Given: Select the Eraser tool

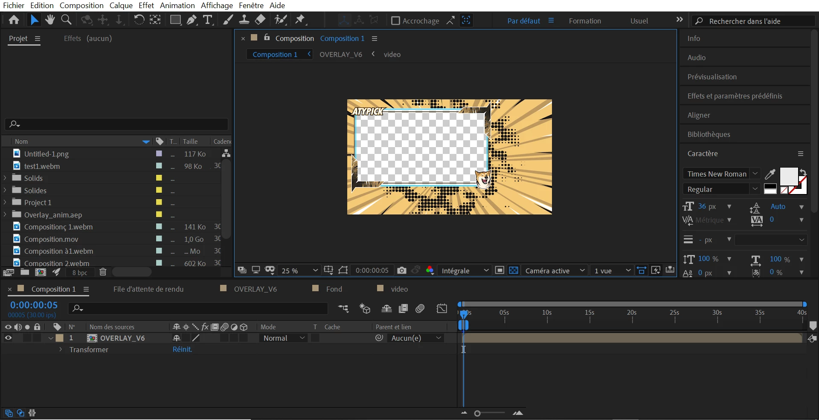Looking at the screenshot, I should coord(260,20).
